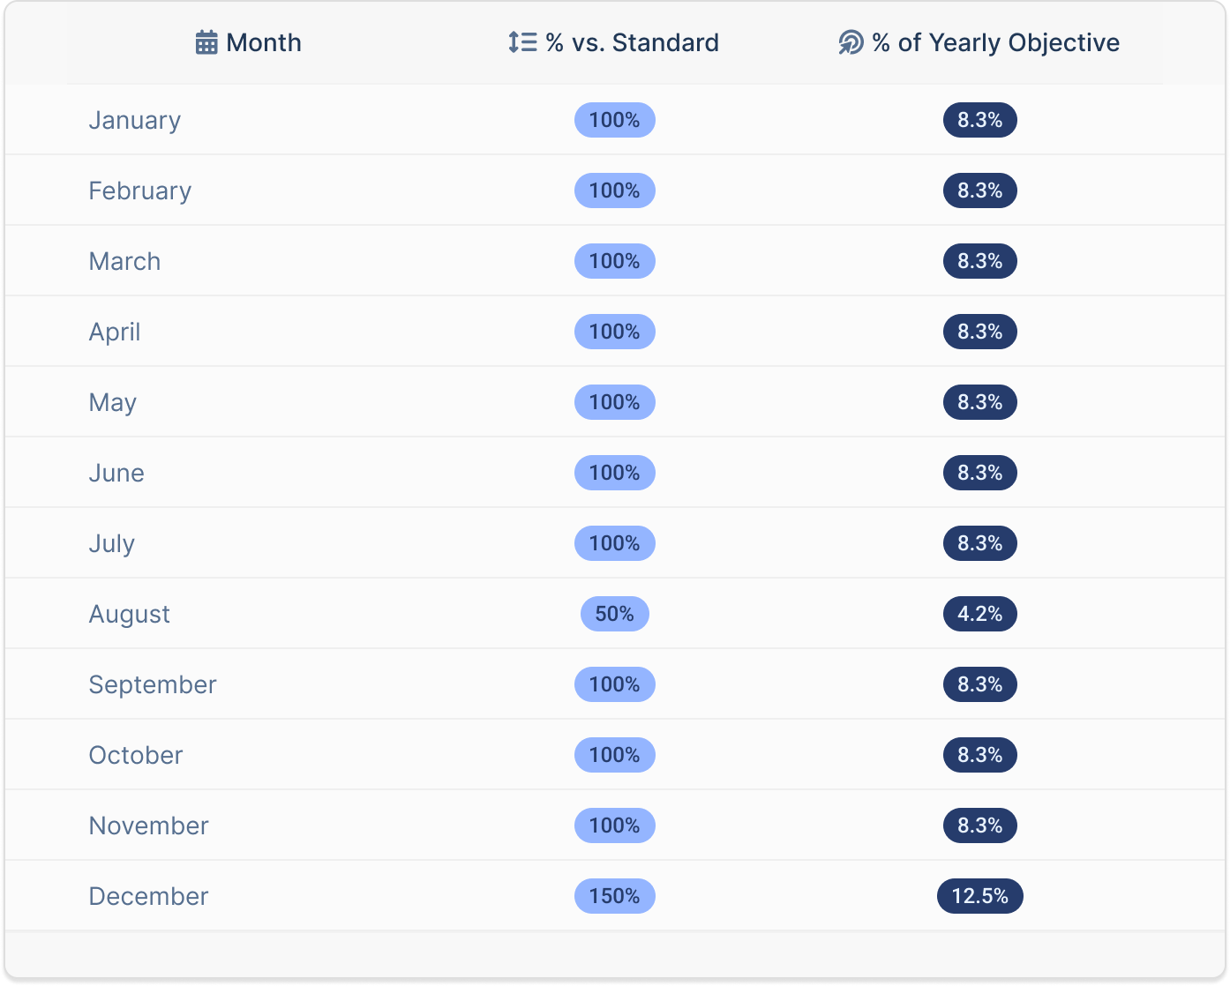The height and width of the screenshot is (986, 1230).
Task: Select the November row label
Action: (x=148, y=825)
